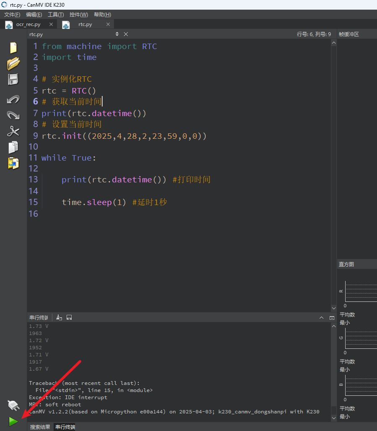Open the 工具(T) menu
Image resolution: width=377 pixels, height=431 pixels.
(56, 15)
